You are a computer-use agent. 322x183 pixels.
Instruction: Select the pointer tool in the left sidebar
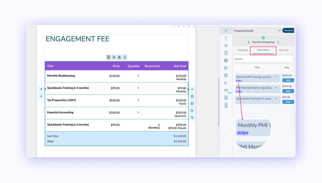[x=226, y=31]
